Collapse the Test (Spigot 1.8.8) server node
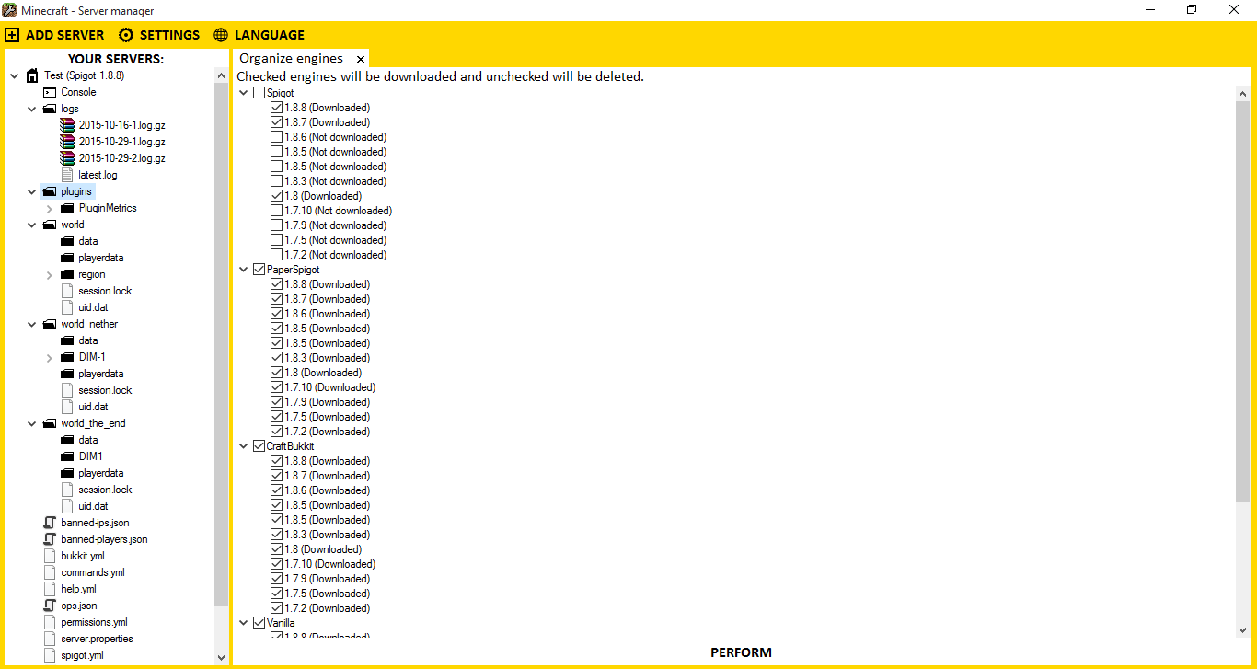1257x669 pixels. coord(14,75)
